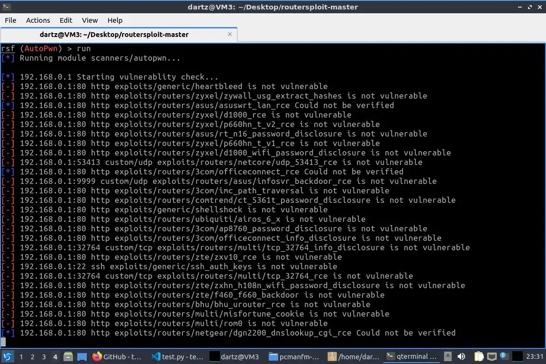The image size is (546, 364).
Task: Click the zyxel/d1000_rce result line
Action: click(176, 115)
